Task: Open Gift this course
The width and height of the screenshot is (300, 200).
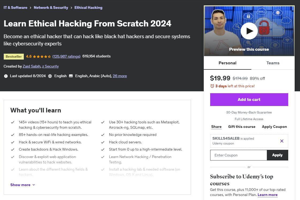Action: [x=242, y=127]
